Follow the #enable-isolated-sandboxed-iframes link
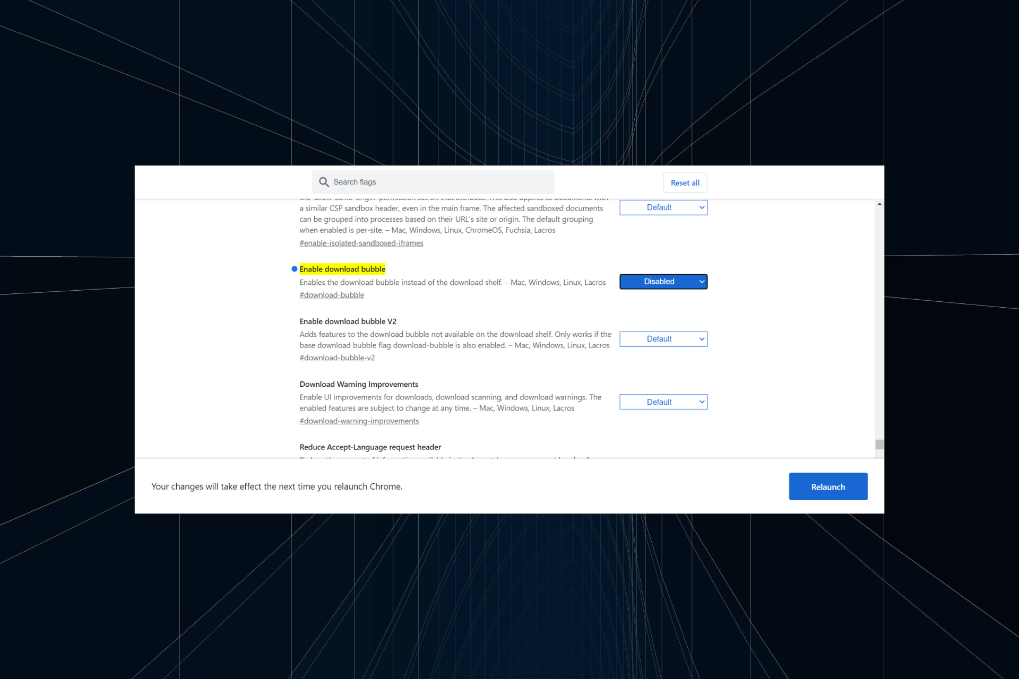Image resolution: width=1019 pixels, height=679 pixels. coord(361,242)
